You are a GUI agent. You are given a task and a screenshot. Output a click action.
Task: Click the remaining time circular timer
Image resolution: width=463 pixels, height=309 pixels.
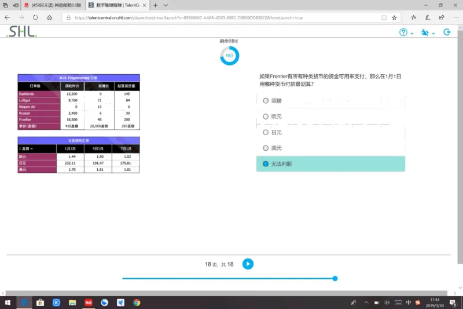pos(229,56)
